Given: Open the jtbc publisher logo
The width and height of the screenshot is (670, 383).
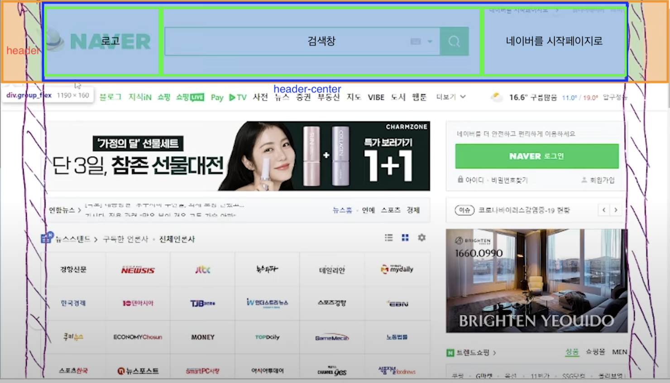Looking at the screenshot, I should (203, 270).
